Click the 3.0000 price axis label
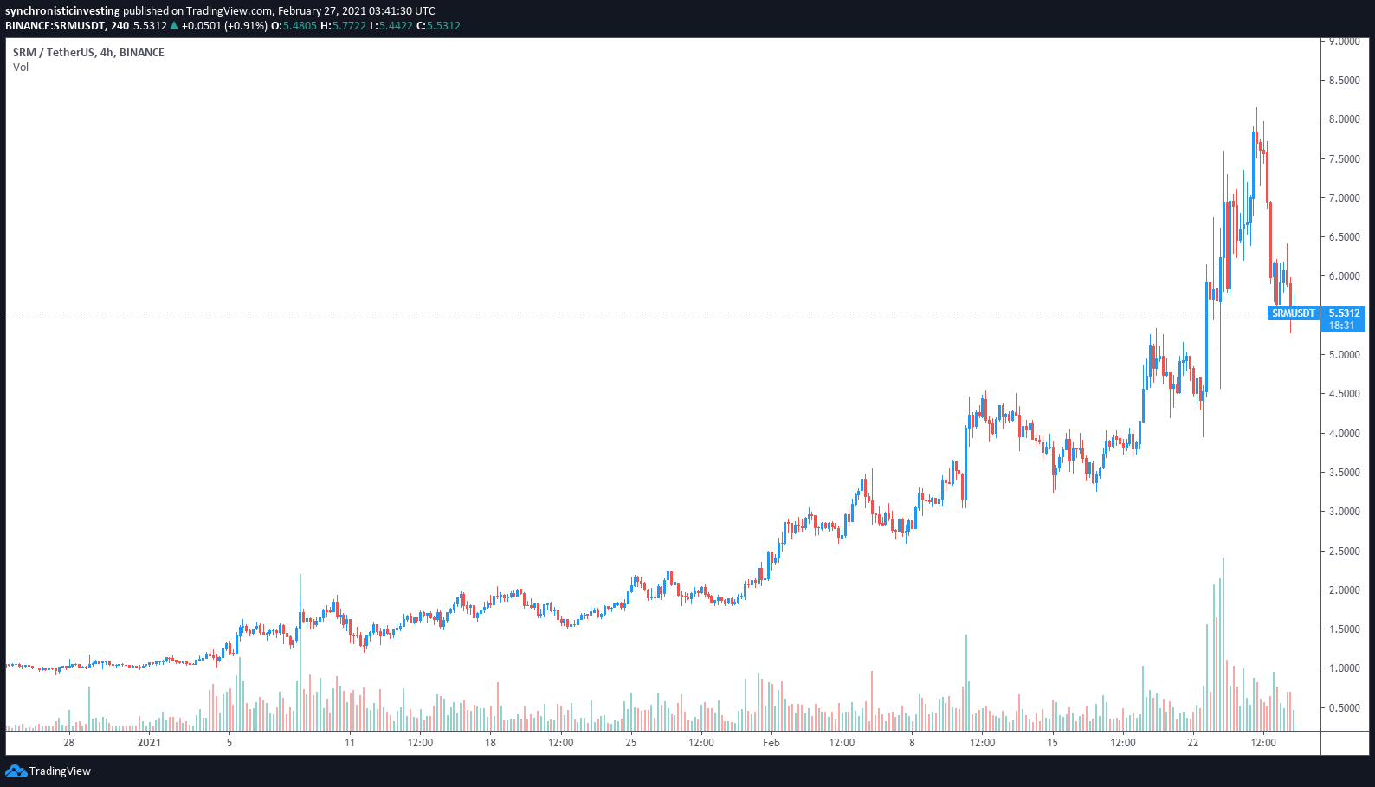Viewport: 1375px width, 787px height. coord(1344,512)
